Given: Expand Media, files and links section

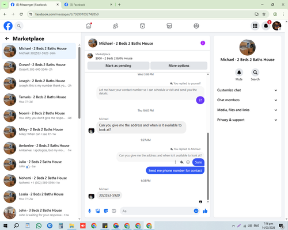Looking at the screenshot, I should pyautogui.click(x=247, y=110).
